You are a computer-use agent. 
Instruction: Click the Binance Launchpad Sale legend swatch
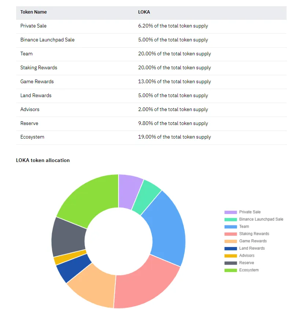pyautogui.click(x=231, y=220)
